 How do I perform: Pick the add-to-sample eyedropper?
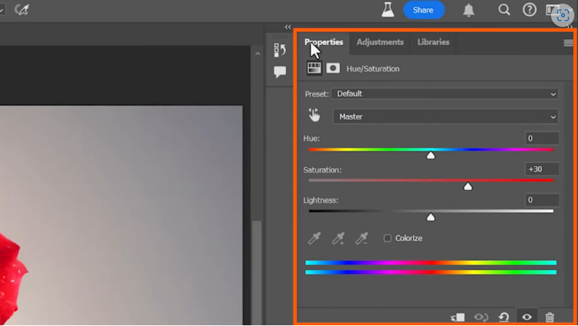(338, 239)
